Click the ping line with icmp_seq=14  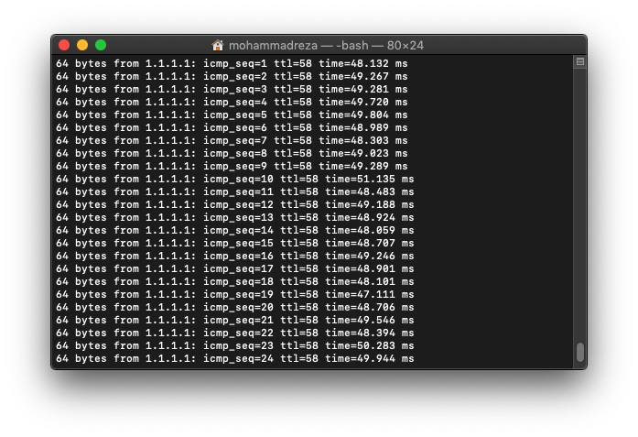(x=235, y=230)
